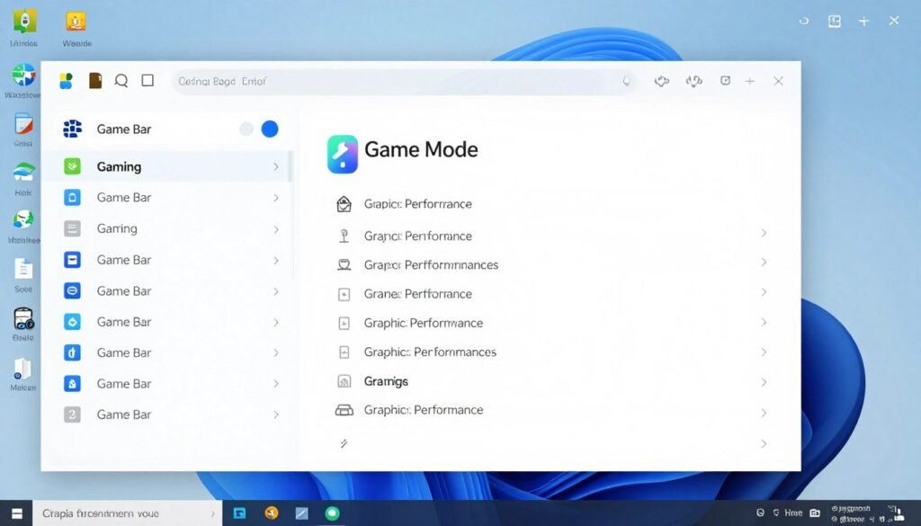
Task: Open the 'Grapci: Perfformnnances' entry
Action: click(431, 264)
